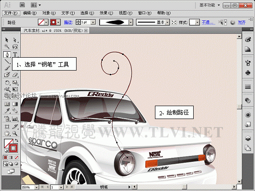
Task: Pick the Hand tool
Action: pyautogui.click(x=6, y=134)
